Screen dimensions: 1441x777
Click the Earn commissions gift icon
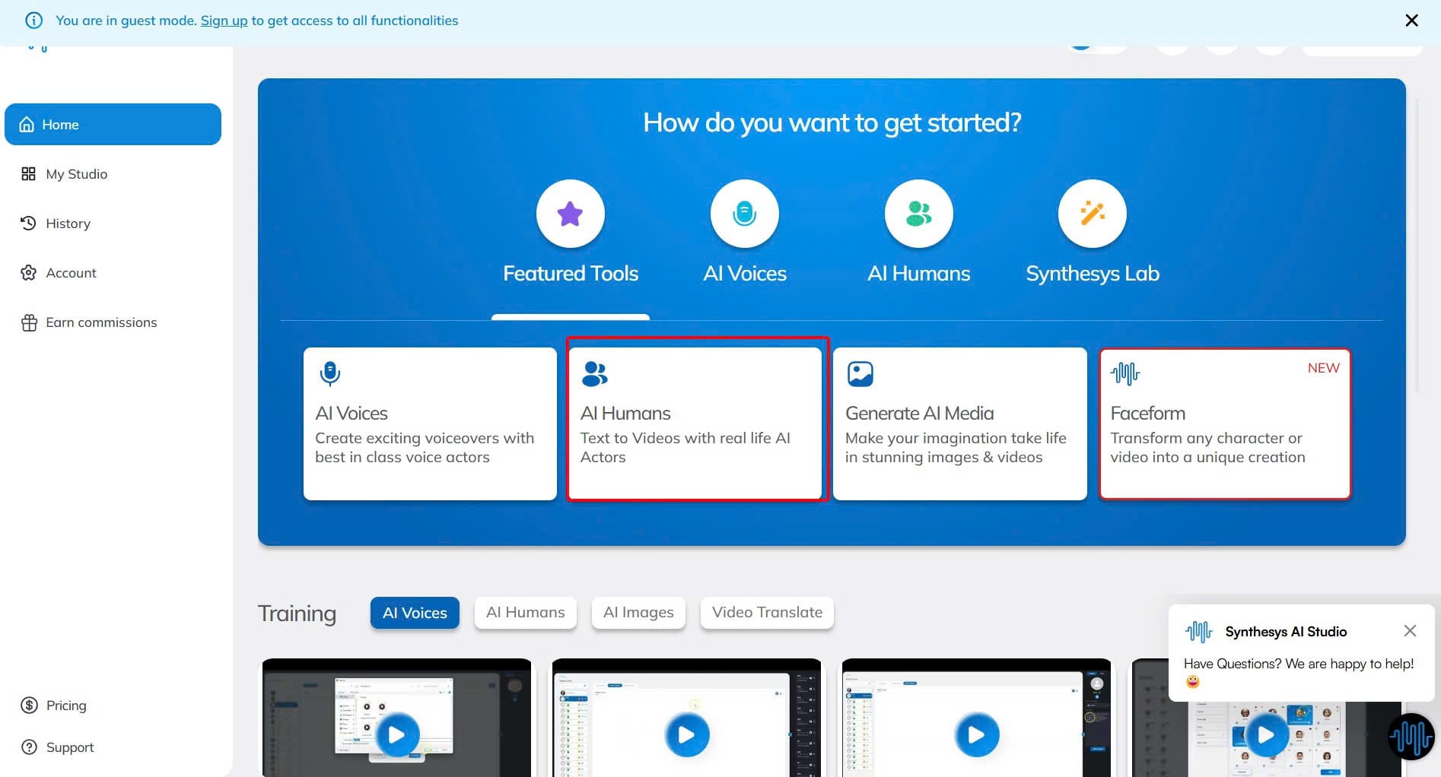click(x=29, y=322)
